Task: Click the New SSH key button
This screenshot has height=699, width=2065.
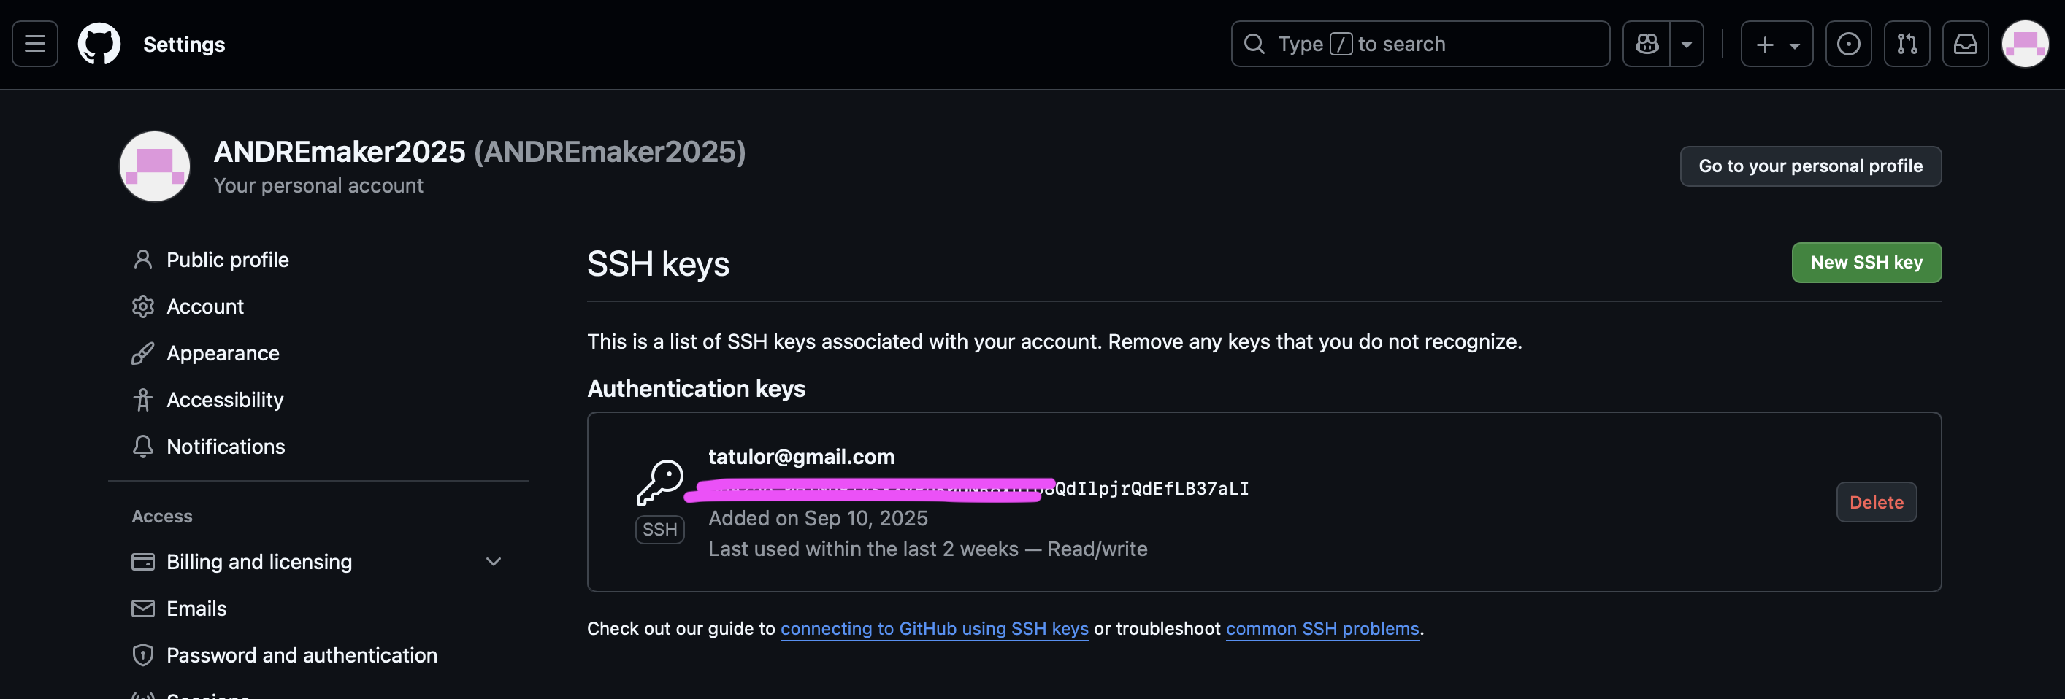Action: click(1866, 263)
